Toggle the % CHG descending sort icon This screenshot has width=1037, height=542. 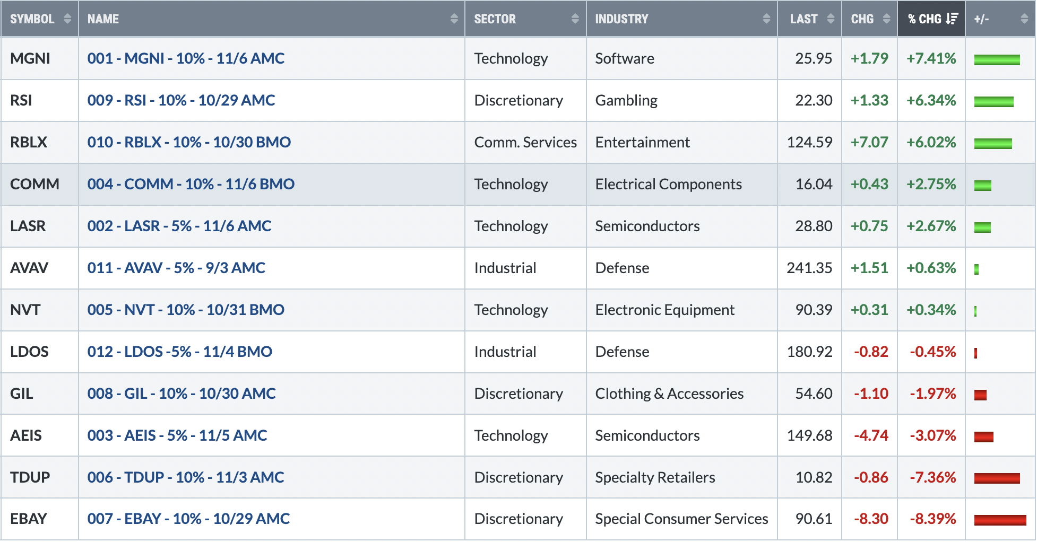(x=952, y=19)
